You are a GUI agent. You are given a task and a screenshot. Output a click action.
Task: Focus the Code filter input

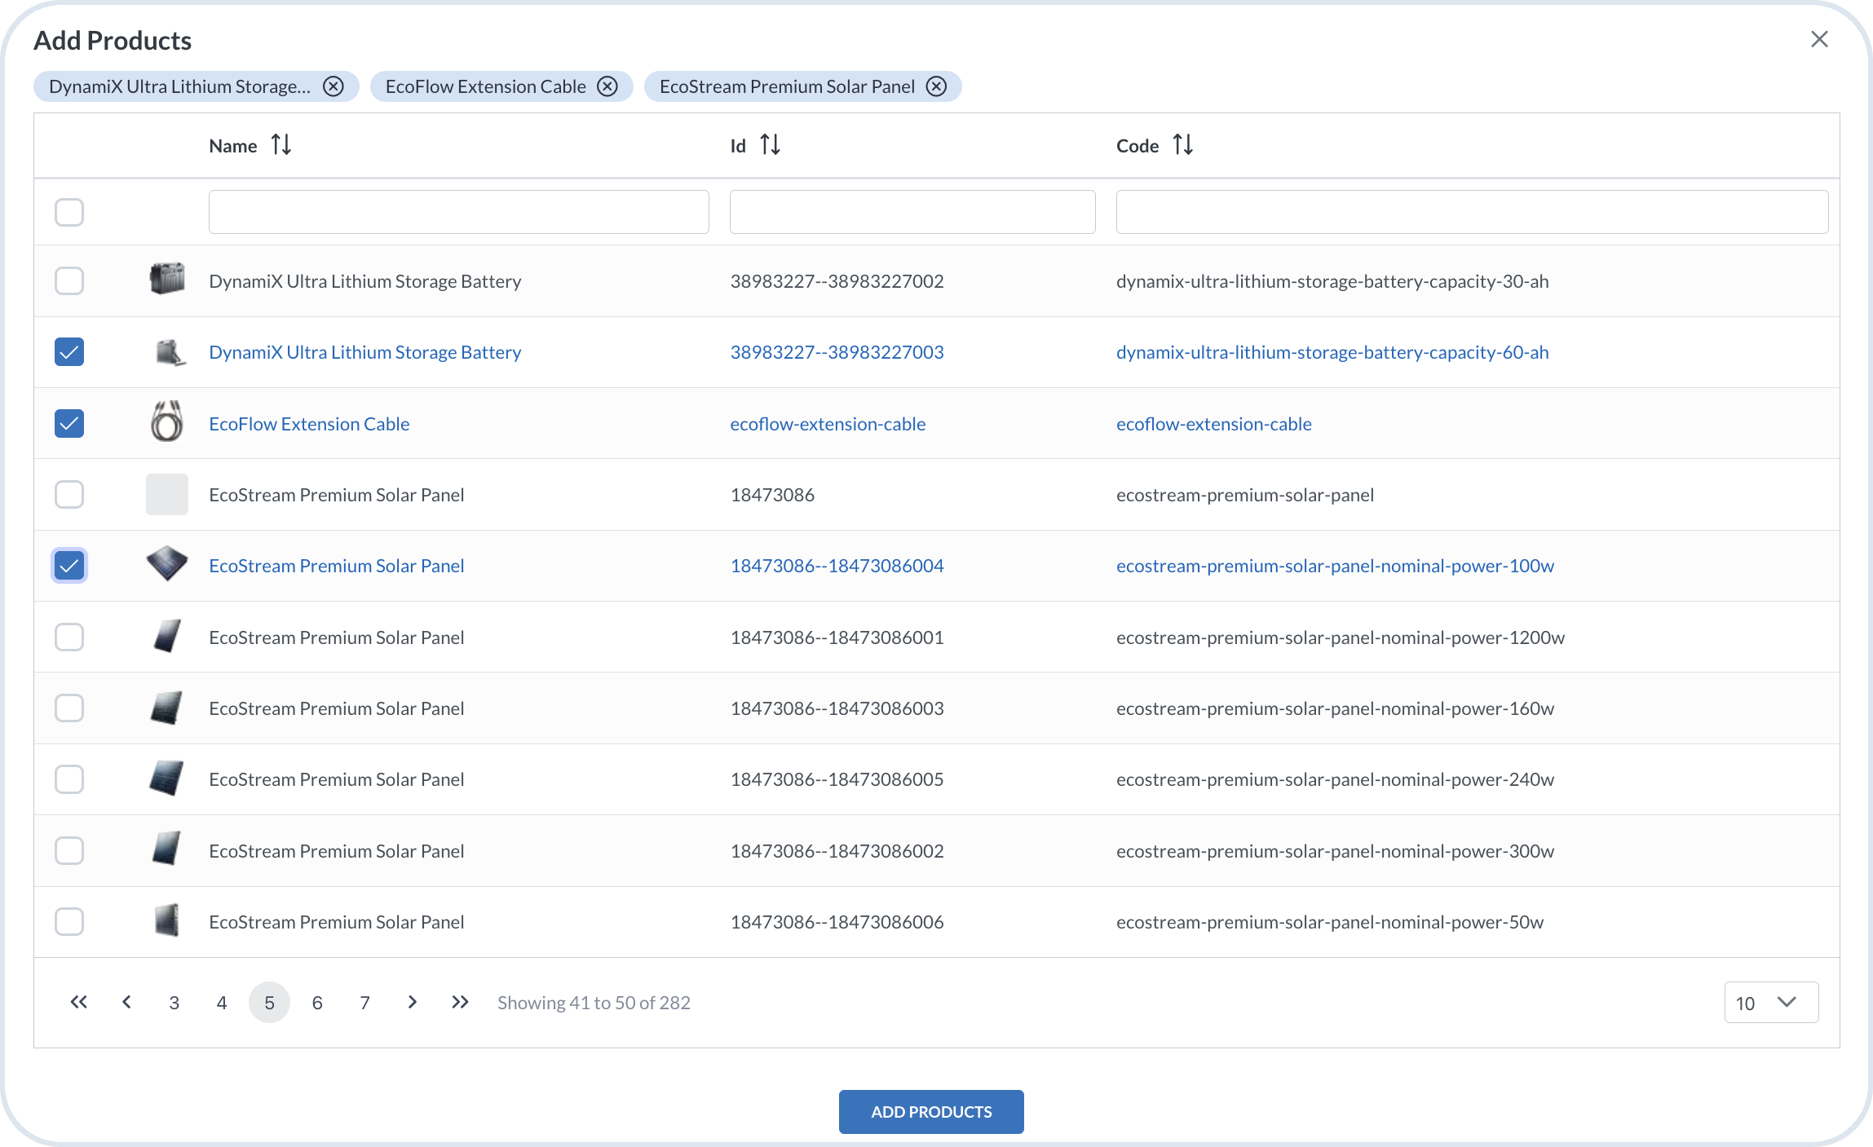[x=1472, y=212]
